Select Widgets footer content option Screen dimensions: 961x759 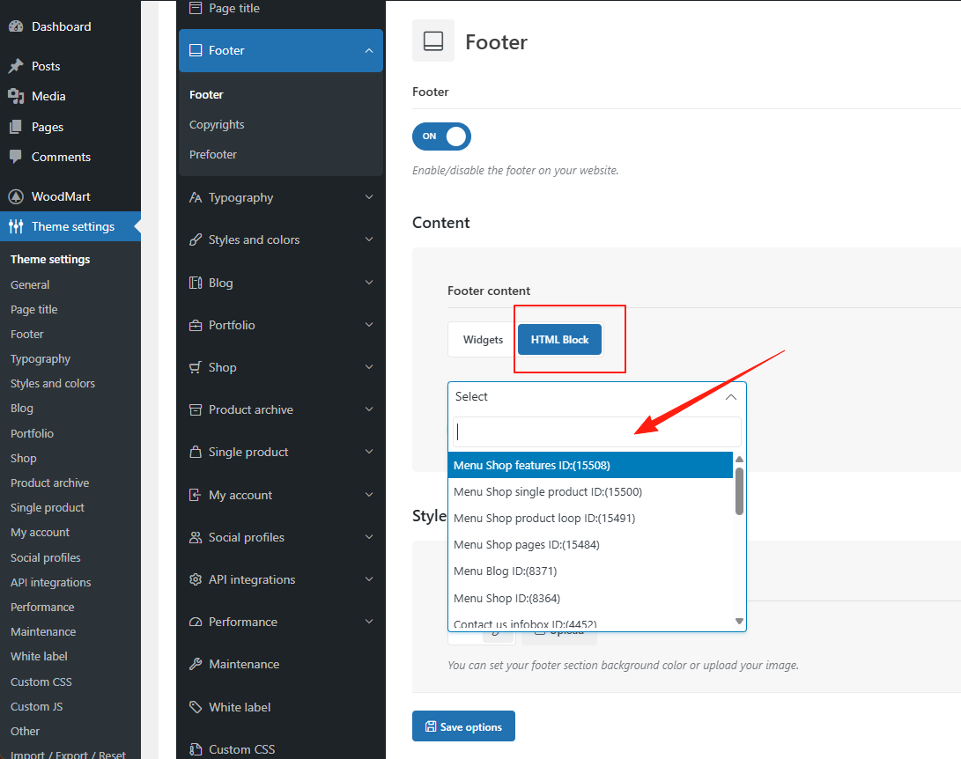coord(483,340)
